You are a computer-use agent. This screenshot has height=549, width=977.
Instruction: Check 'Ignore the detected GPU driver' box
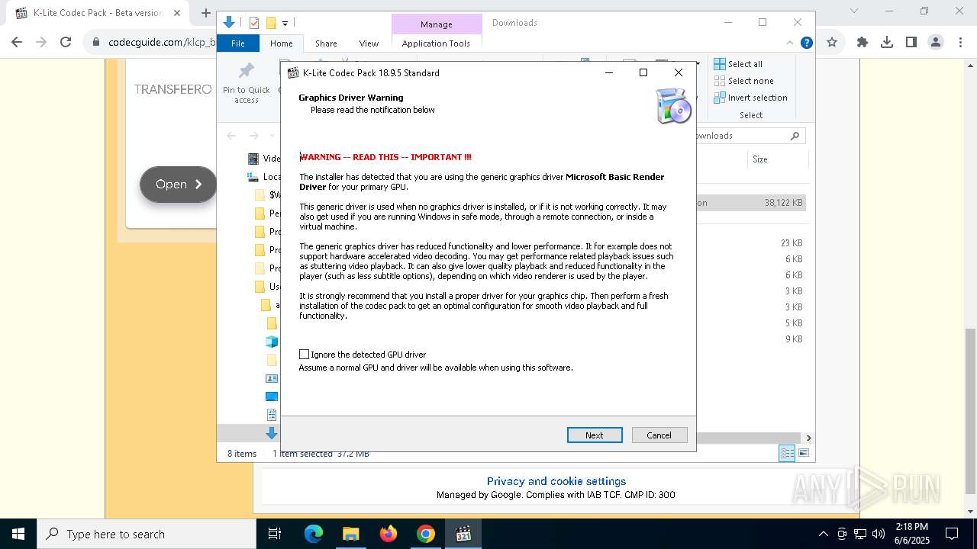point(305,355)
